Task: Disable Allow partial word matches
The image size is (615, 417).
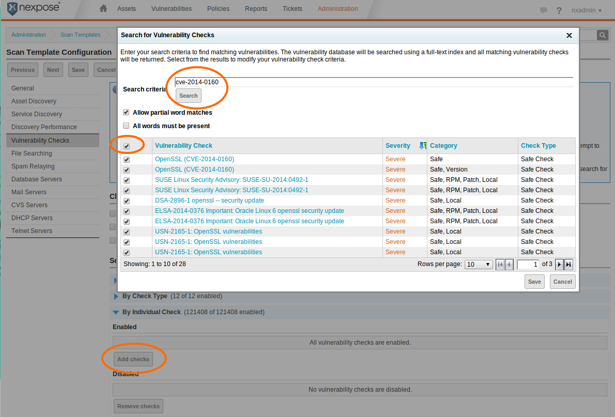Action: [126, 112]
